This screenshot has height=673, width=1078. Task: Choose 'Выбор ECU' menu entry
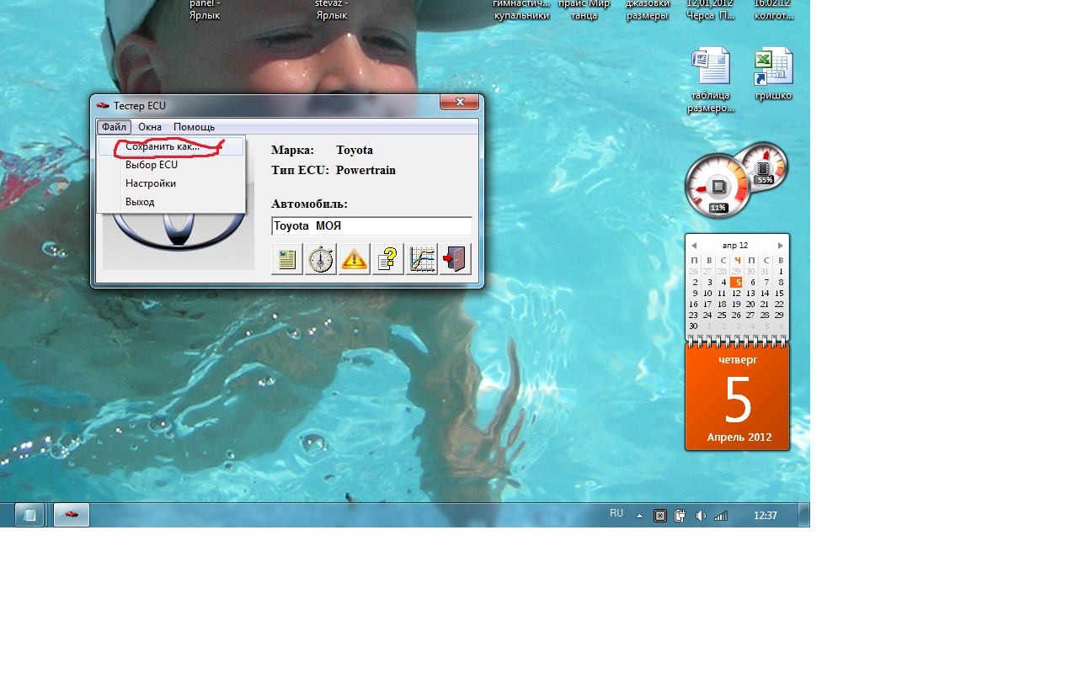152,165
